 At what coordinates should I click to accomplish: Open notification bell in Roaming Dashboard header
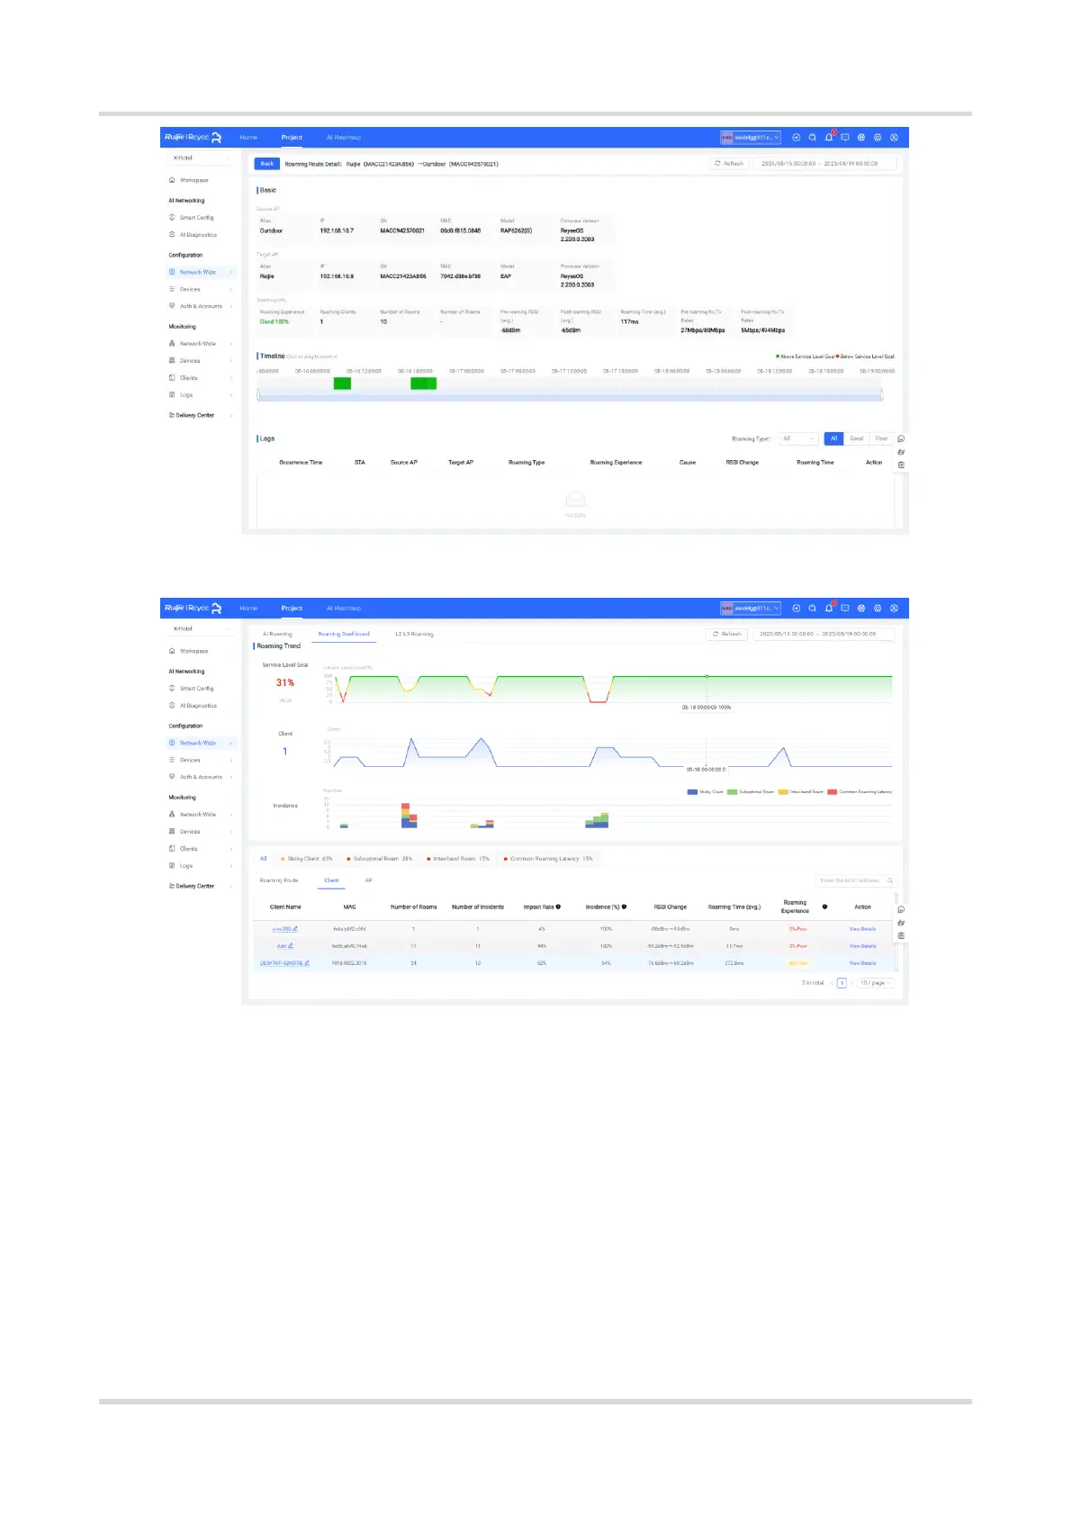pyautogui.click(x=829, y=609)
